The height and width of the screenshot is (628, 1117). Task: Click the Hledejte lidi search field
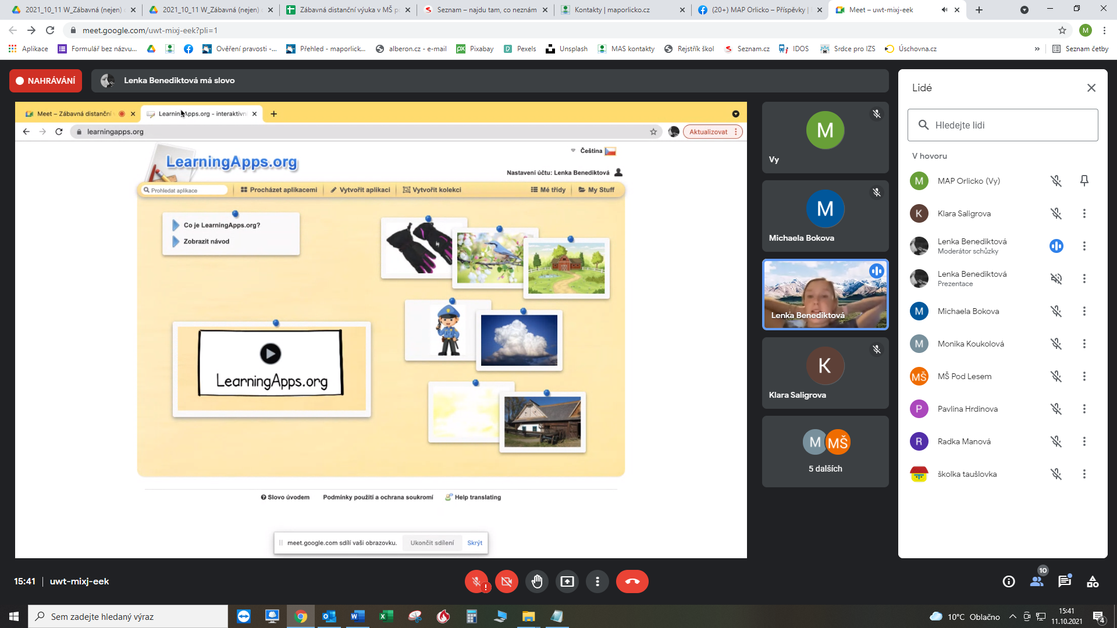click(1002, 125)
